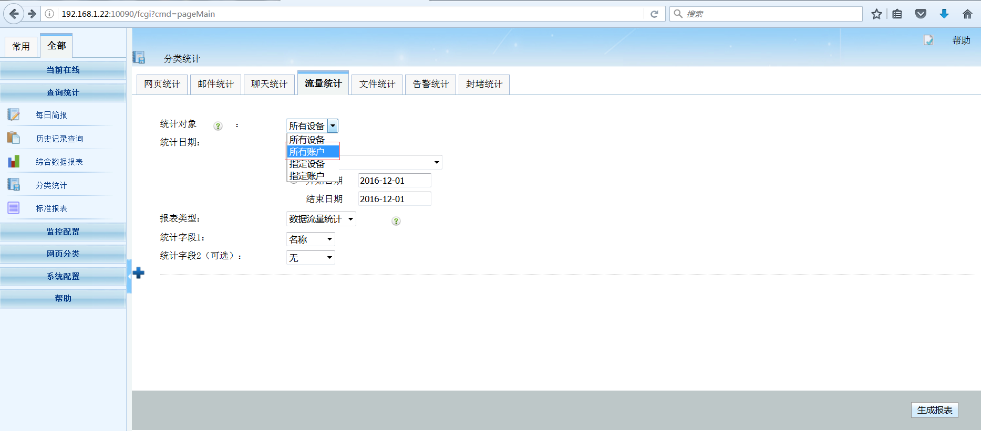Click the help icon next to 报表类型 dropdown
The image size is (981, 431).
396,221
